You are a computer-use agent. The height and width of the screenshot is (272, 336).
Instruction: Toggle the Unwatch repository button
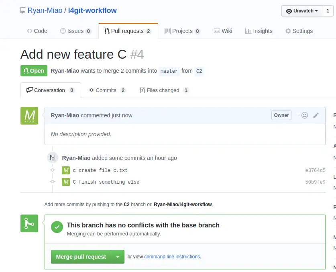point(302,11)
